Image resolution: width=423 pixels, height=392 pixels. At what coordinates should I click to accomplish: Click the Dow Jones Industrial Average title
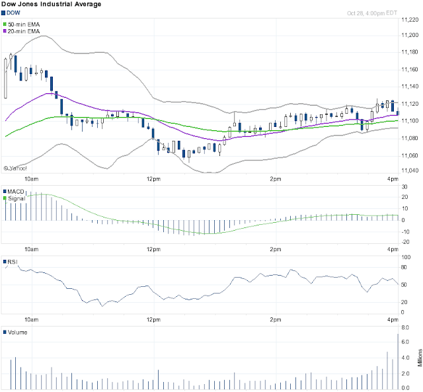52,4
